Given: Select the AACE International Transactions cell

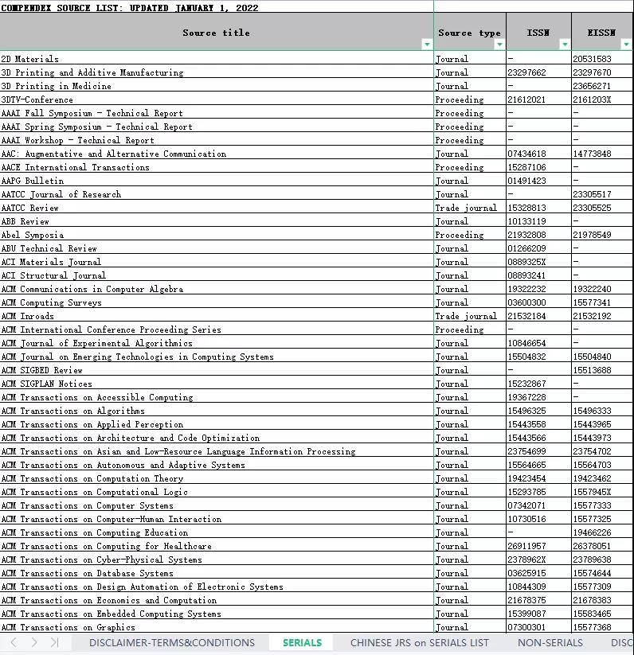Looking at the screenshot, I should (x=217, y=167).
